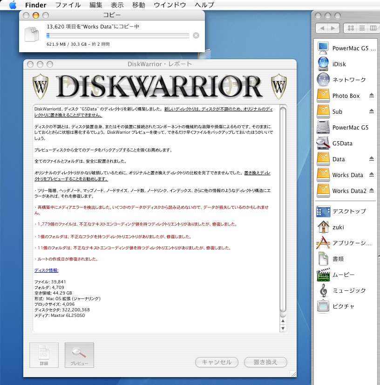This screenshot has height=385, width=380.
Task: Eject the Sub drive
Action: click(372, 111)
